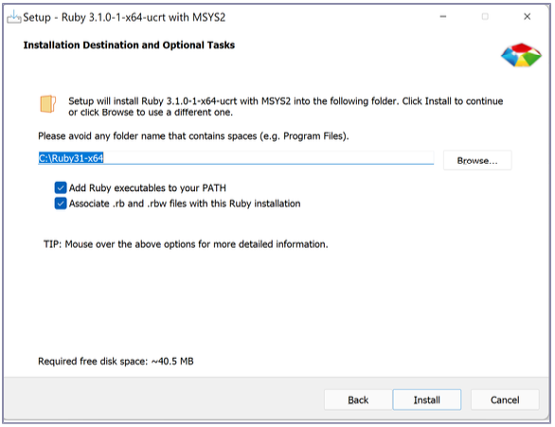Click the yellow folder icon
Image resolution: width=555 pixels, height=427 pixels.
pyautogui.click(x=47, y=104)
